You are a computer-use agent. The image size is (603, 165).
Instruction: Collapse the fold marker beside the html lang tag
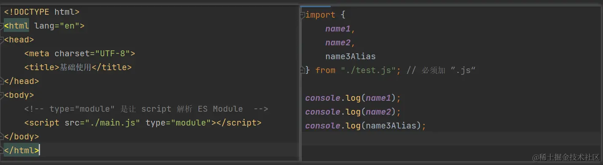[x=2, y=26]
